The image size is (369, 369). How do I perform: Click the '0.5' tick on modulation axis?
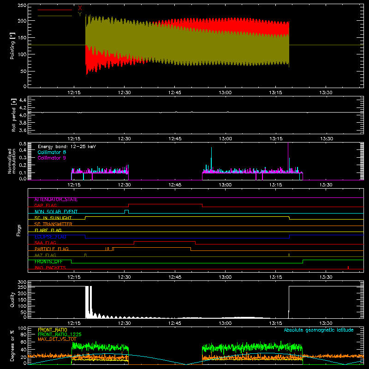click(x=23, y=144)
